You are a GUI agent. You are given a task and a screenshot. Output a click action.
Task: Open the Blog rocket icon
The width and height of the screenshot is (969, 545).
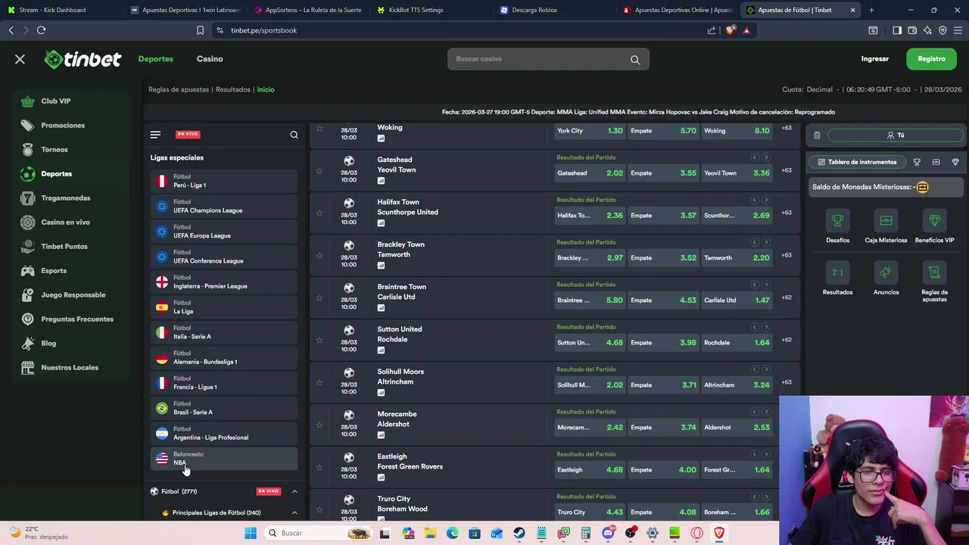(x=28, y=343)
